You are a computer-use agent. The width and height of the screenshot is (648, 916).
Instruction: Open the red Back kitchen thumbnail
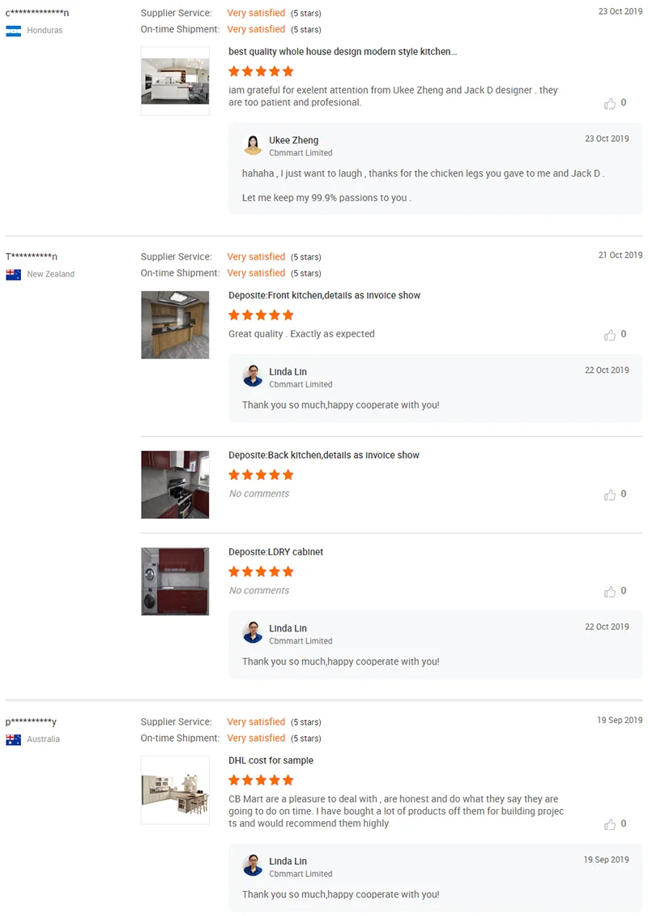click(175, 484)
